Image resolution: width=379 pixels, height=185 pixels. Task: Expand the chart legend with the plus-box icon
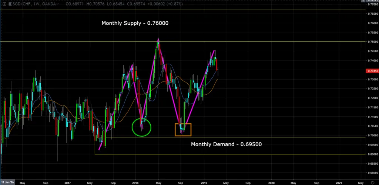point(4,4)
